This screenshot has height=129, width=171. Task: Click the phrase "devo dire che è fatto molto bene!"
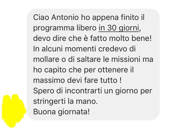pos(93,39)
